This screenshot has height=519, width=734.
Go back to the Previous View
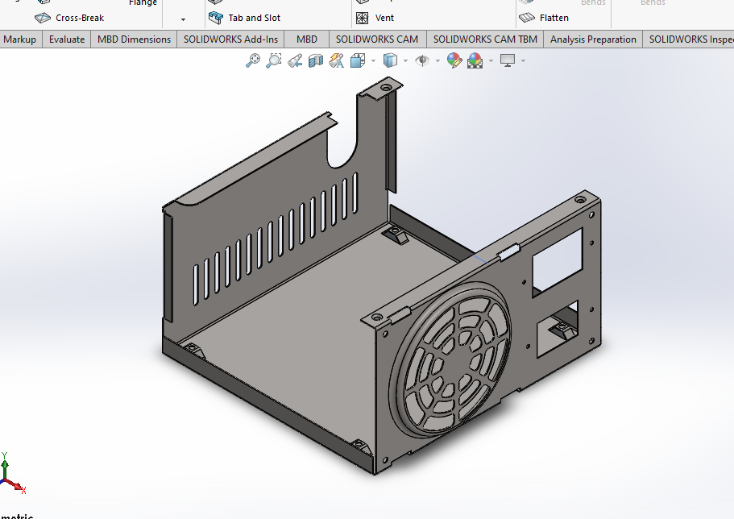295,60
